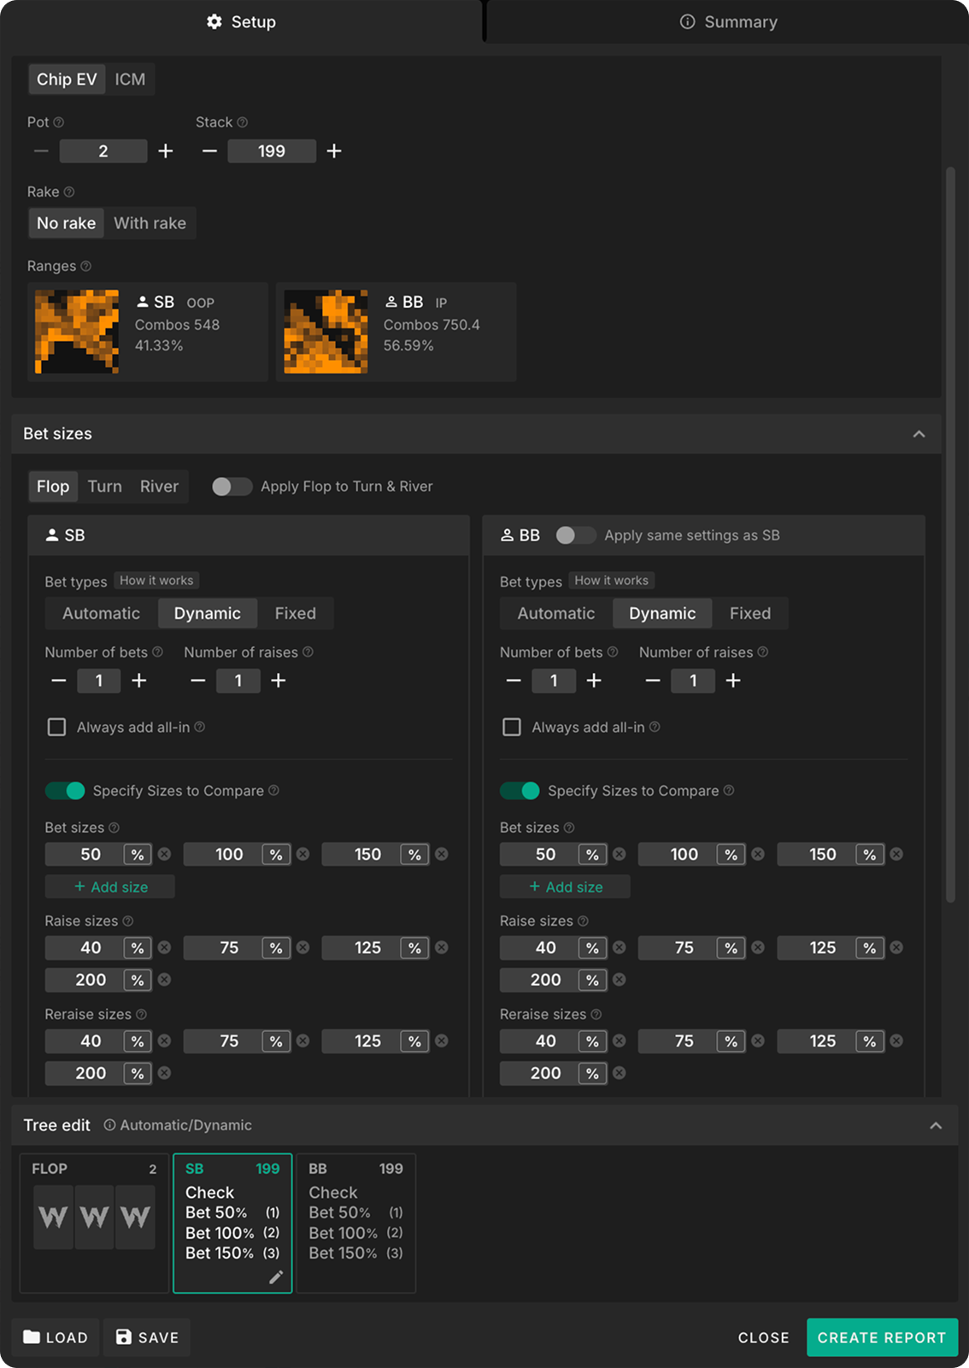Viewport: 969px width, 1368px height.
Task: Add a new SB bet size
Action: (x=110, y=887)
